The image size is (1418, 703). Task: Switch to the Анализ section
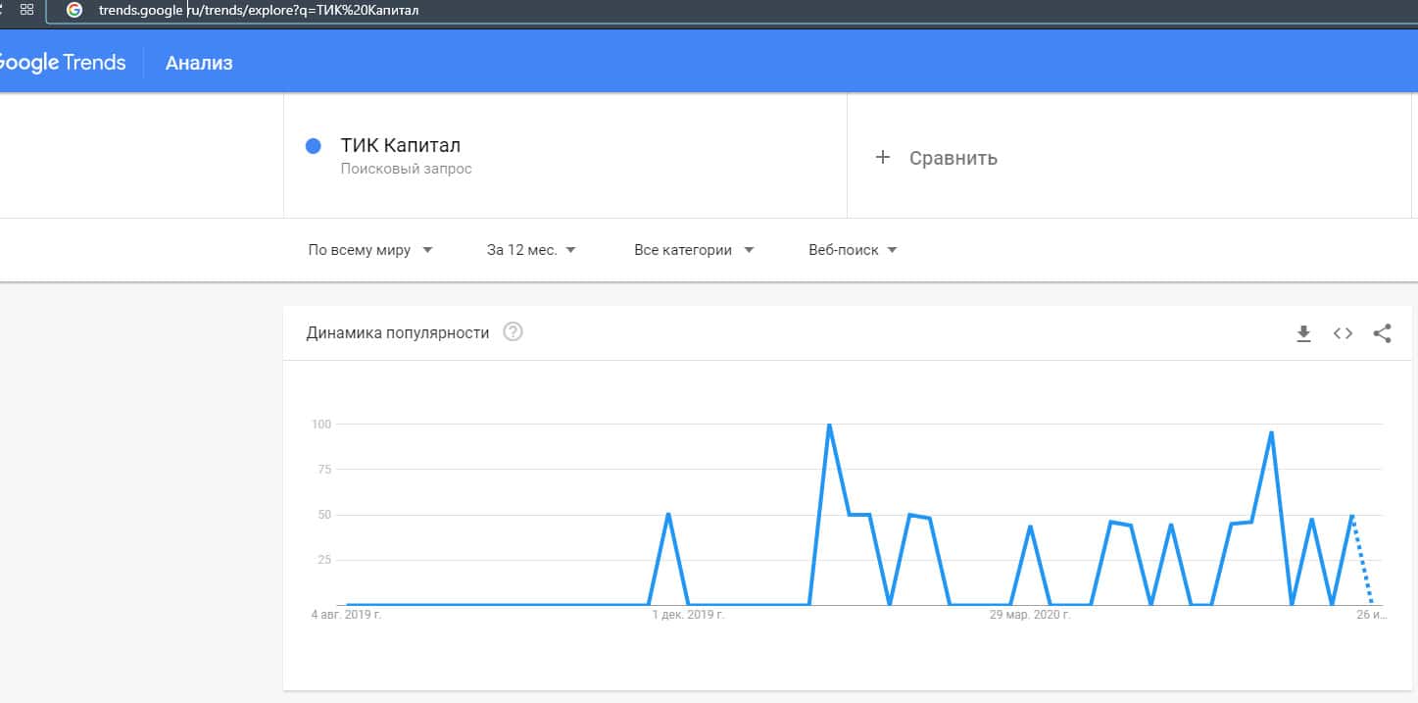[x=199, y=63]
